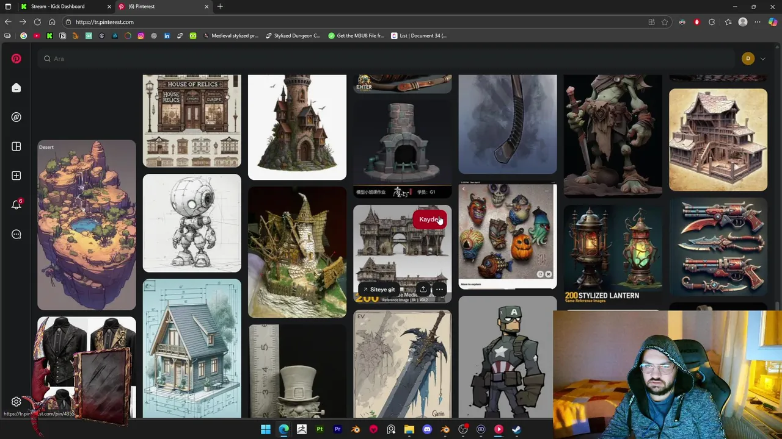This screenshot has width=782, height=439.
Task: Open the boards icon in Pinterest sidebar
Action: [16, 146]
